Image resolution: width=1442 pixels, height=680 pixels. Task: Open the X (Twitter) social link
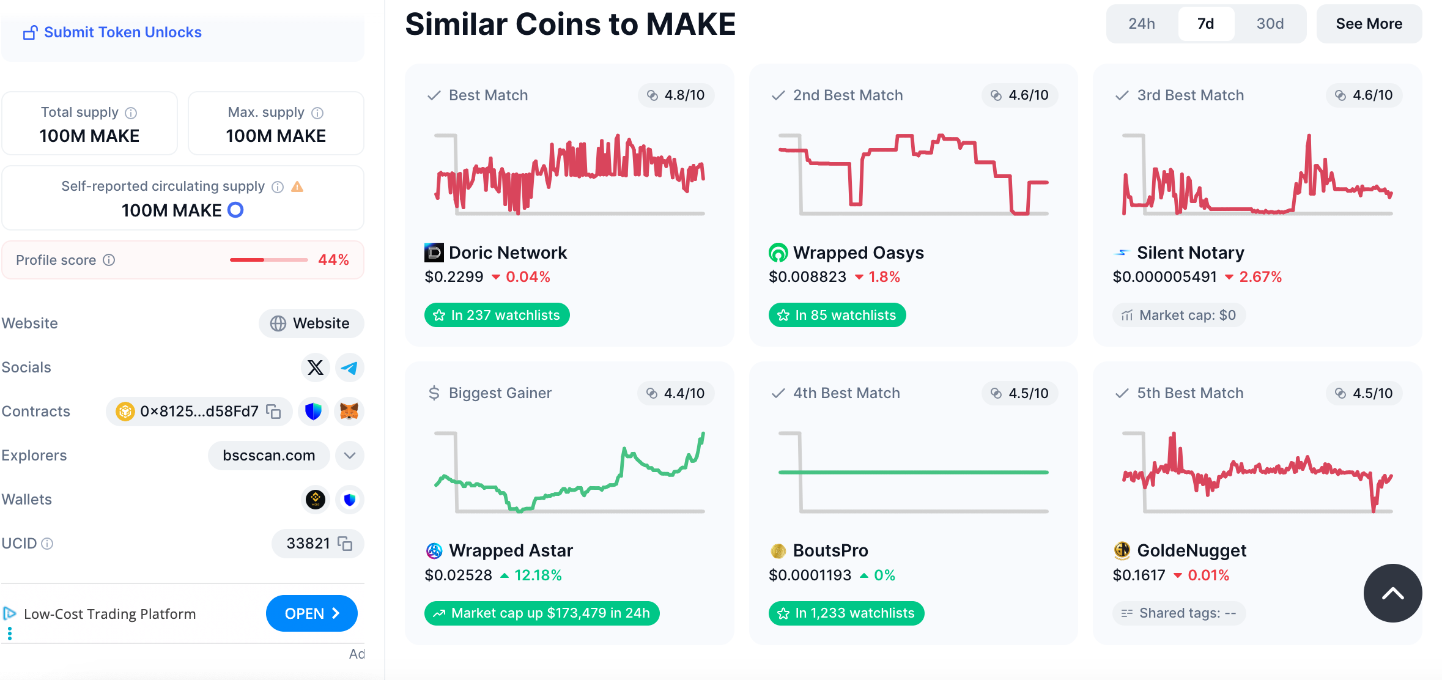(316, 368)
